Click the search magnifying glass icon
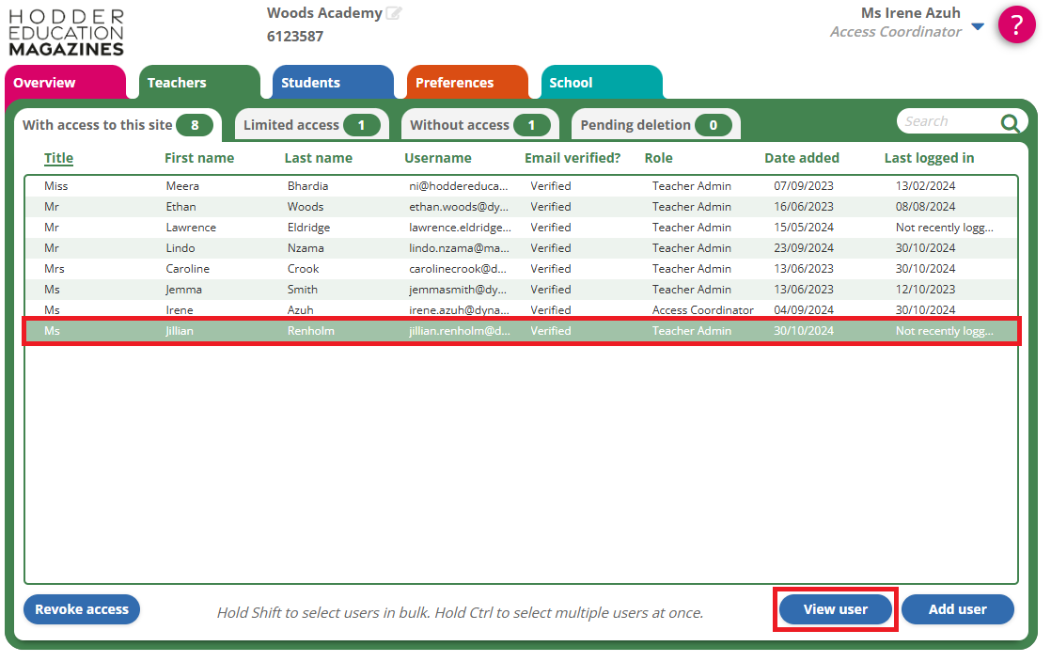The image size is (1051, 662). click(x=1010, y=122)
